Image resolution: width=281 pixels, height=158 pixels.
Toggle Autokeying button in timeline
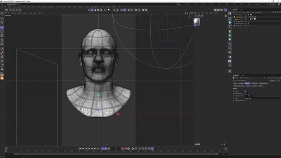pos(126,148)
